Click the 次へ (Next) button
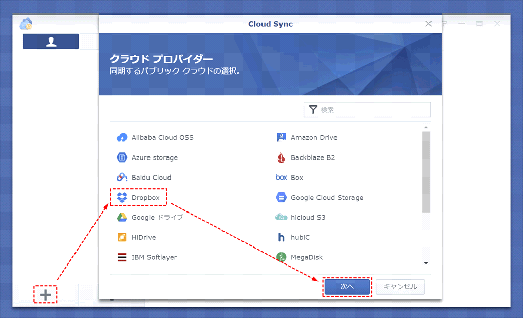 (347, 287)
